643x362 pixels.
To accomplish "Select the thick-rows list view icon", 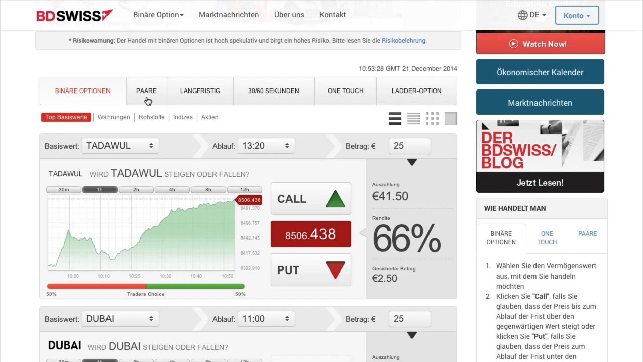I will [395, 118].
